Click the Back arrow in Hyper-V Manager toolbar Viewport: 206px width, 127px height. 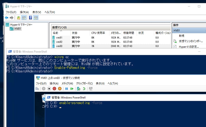[x=7, y=18]
